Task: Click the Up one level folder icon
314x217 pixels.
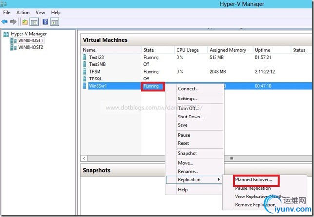Action: coord(25,21)
